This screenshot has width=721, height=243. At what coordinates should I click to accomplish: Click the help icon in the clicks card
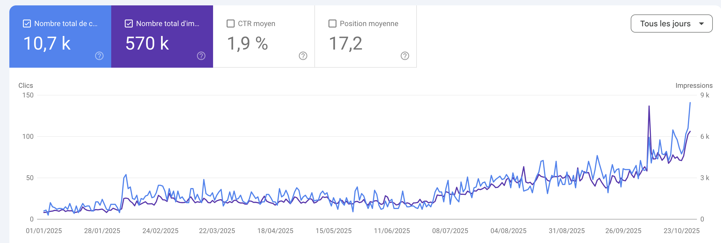pyautogui.click(x=99, y=56)
